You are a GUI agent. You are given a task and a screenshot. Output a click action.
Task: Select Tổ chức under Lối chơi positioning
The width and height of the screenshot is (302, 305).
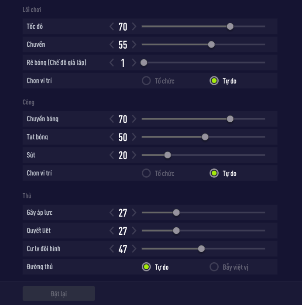tap(147, 81)
